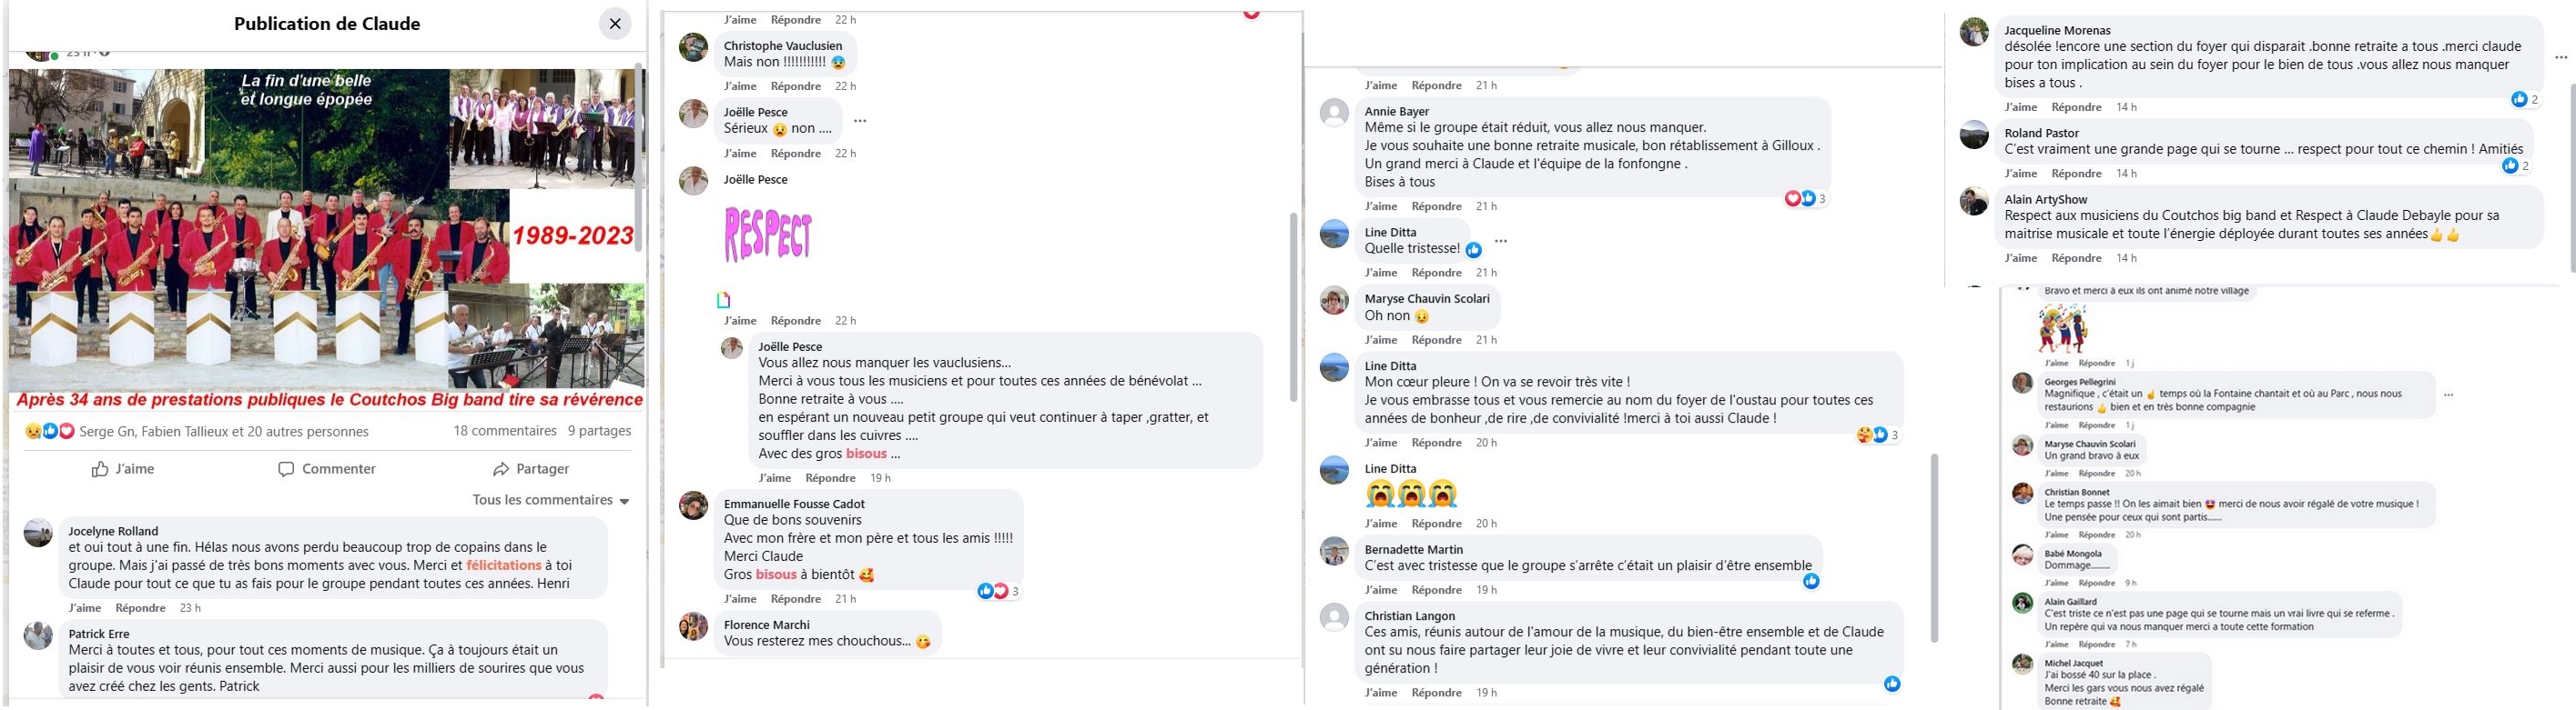Open the '9 partages' list
Image resolution: width=2576 pixels, height=710 pixels.
pos(600,432)
